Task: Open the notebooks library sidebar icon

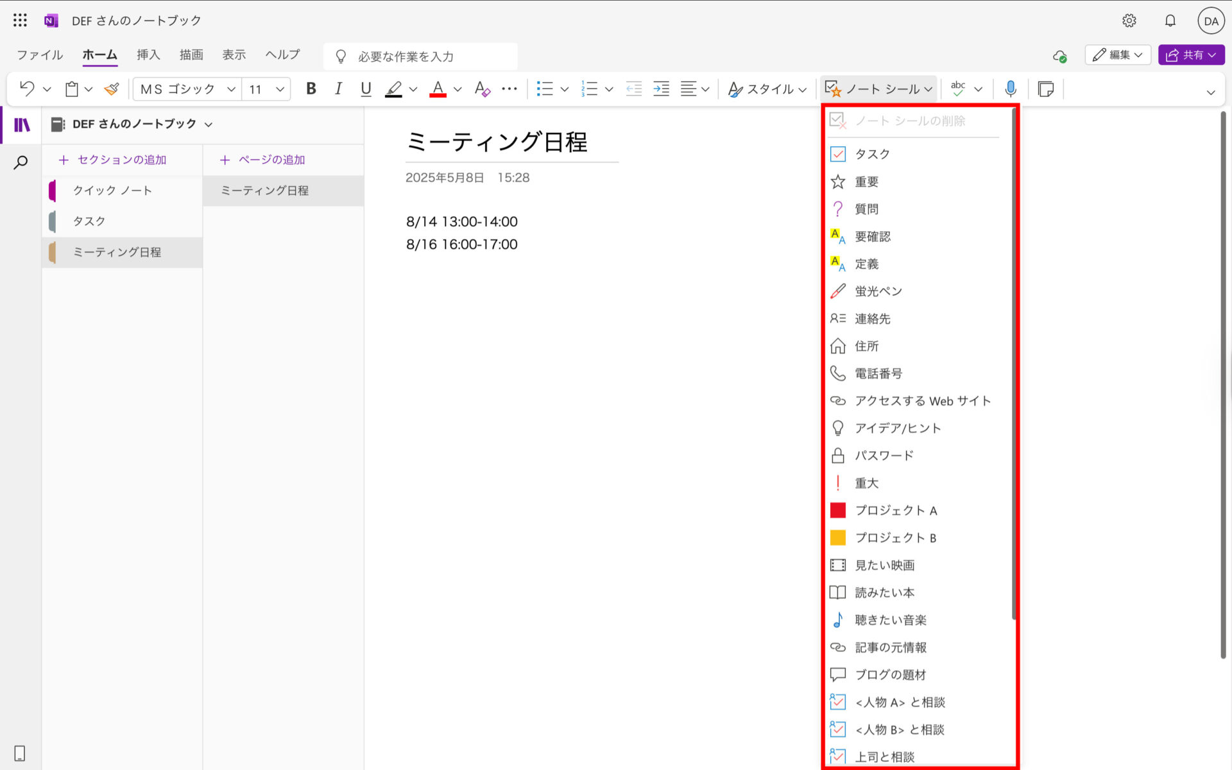Action: [21, 124]
